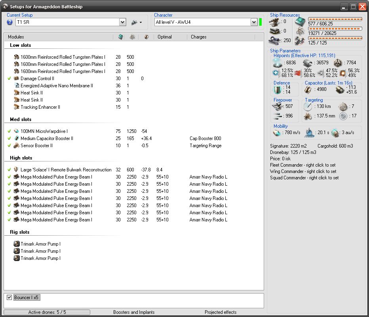Open the ship setup tools icon menu
Image resolution: width=369 pixels, height=317 pixels.
pos(137,22)
